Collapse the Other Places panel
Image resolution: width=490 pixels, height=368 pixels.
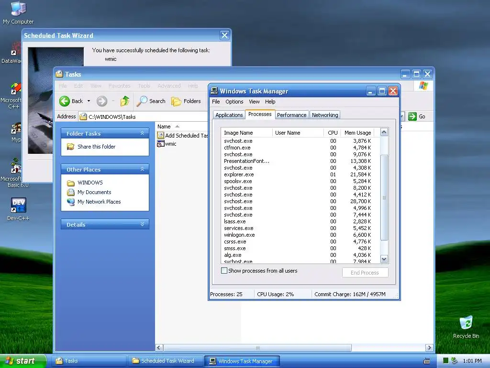[x=142, y=169]
